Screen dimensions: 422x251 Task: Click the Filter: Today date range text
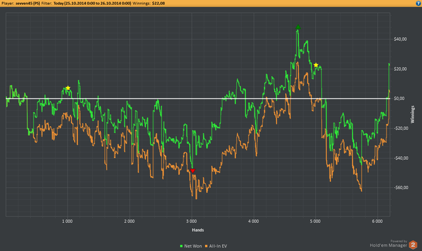pos(86,3)
